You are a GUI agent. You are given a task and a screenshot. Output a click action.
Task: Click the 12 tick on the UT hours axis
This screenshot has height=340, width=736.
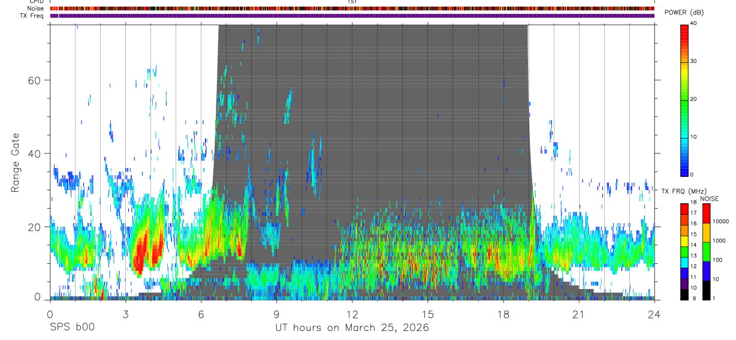[352, 314]
